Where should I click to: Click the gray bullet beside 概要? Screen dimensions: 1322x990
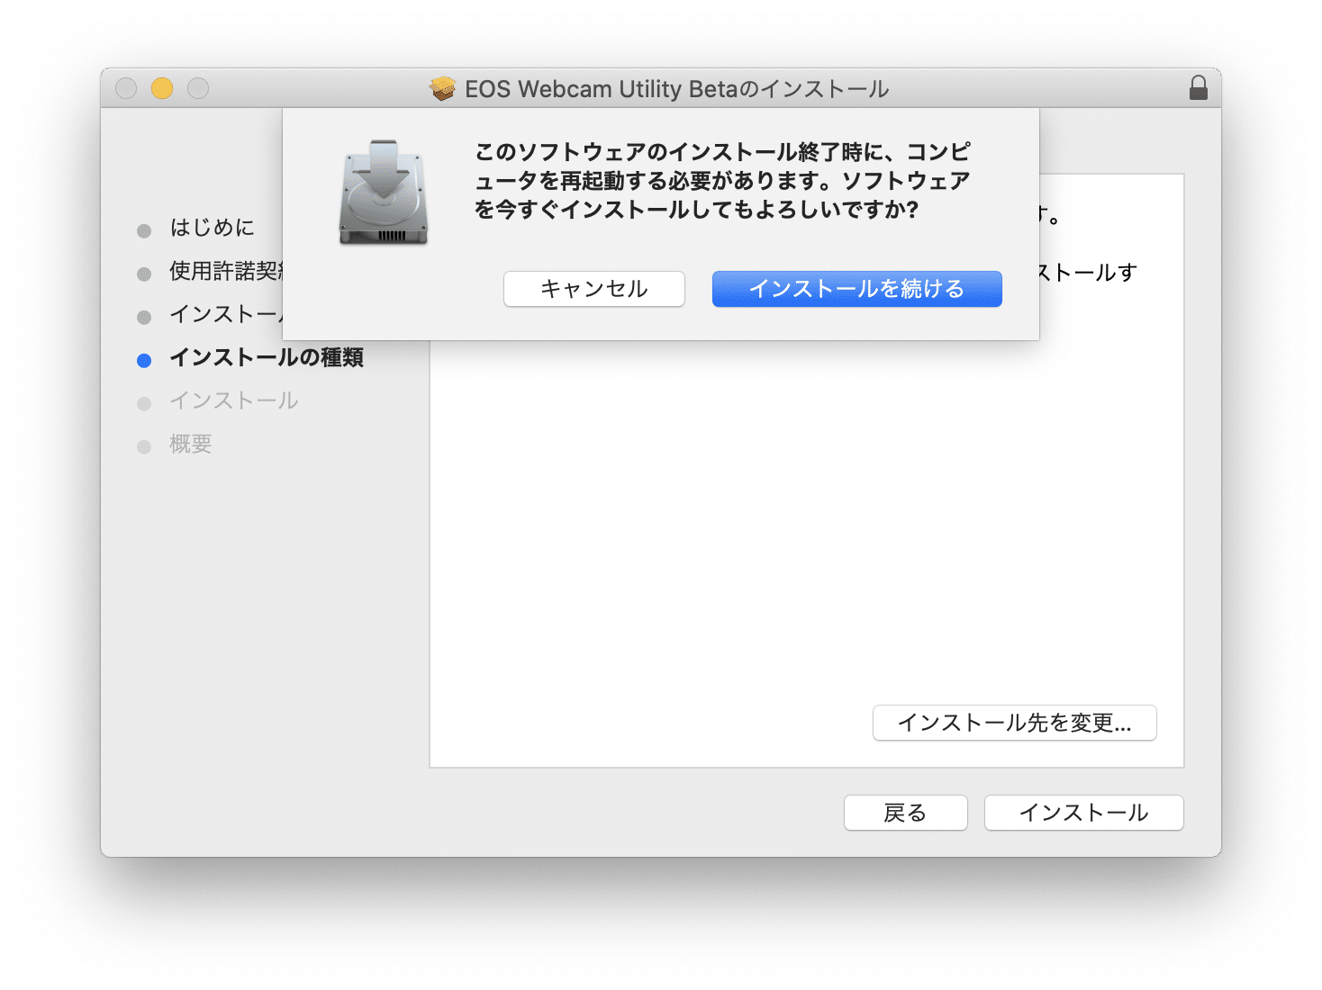pyautogui.click(x=144, y=447)
